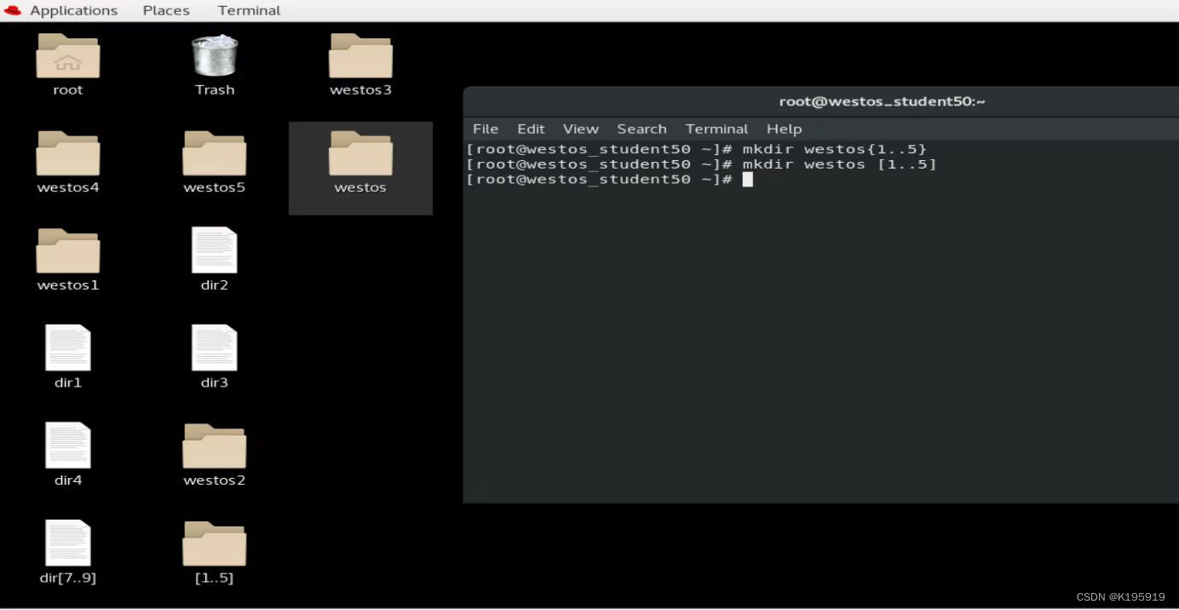Click the Red Hat logo icon
1179x610 pixels.
click(13, 10)
